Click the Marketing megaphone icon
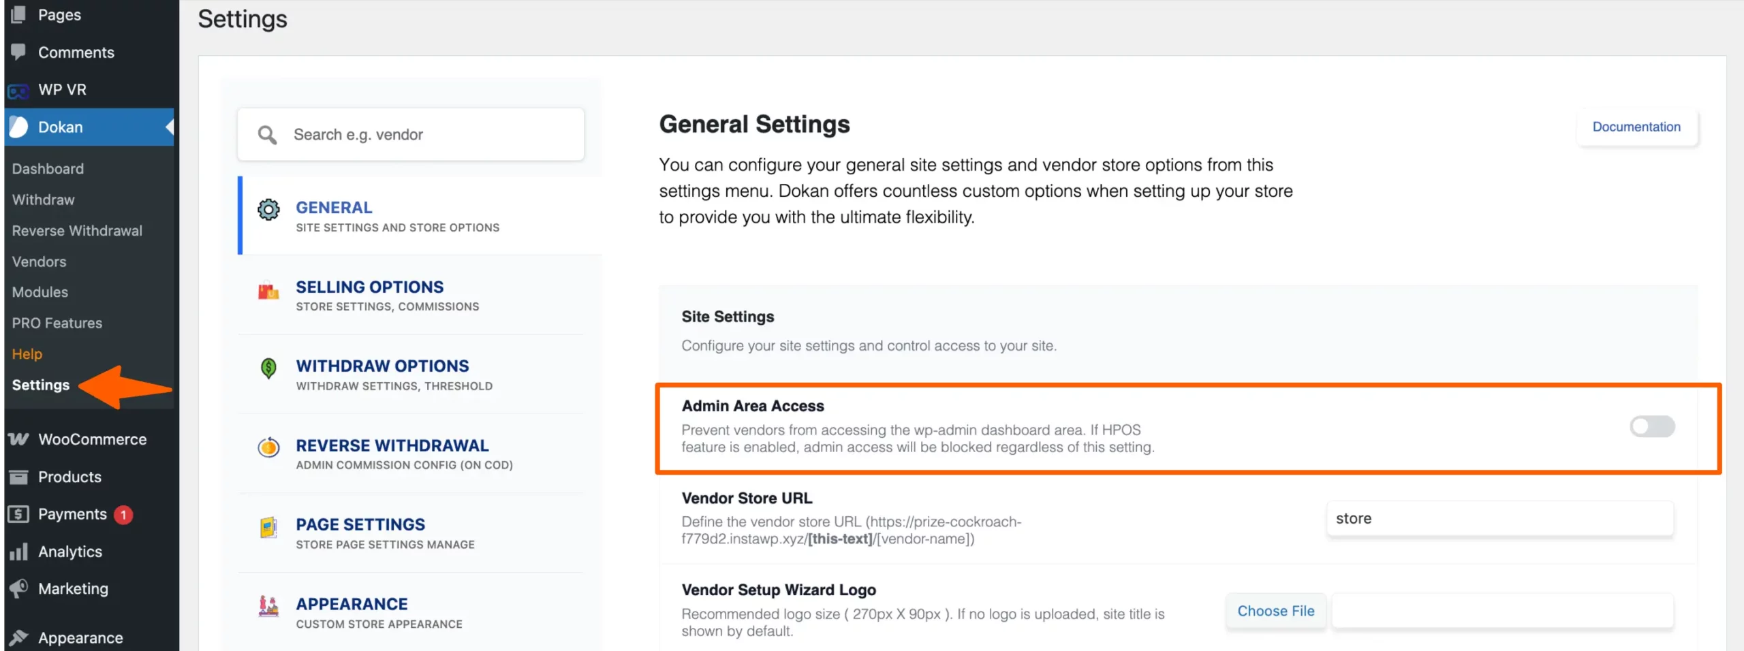The image size is (1744, 651). [x=19, y=588]
